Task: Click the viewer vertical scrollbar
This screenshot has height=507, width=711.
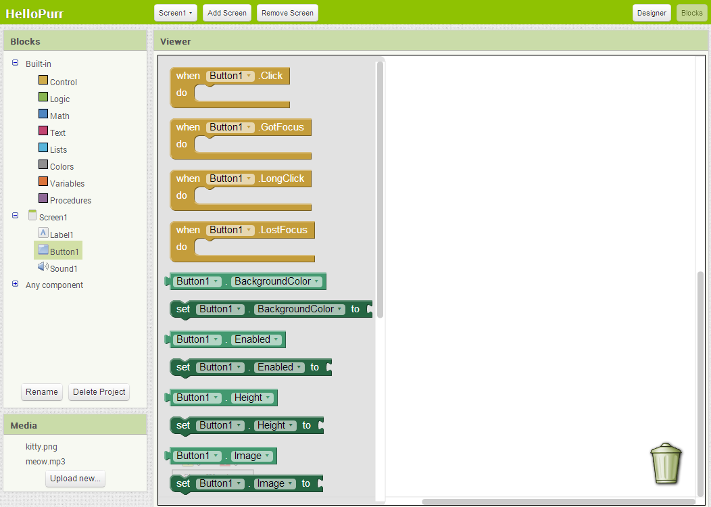Action: [701, 384]
